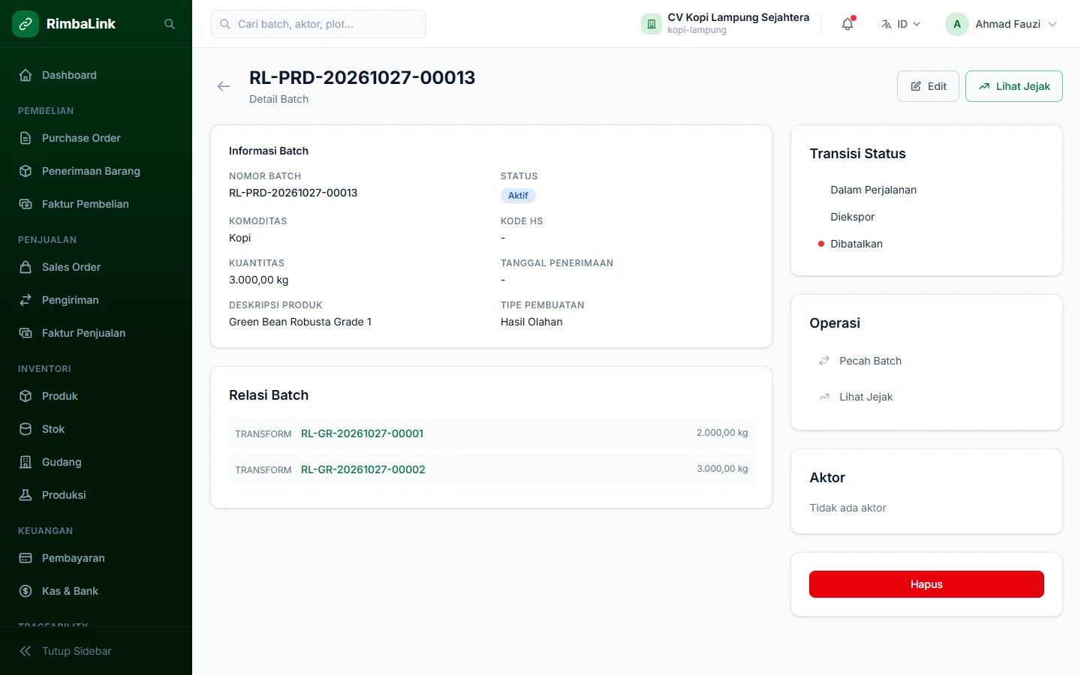Click the Edit button
The image size is (1081, 675).
928,86
